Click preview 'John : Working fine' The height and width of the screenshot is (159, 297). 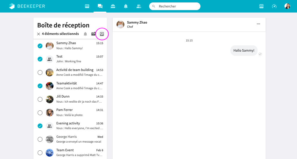click(x=68, y=61)
